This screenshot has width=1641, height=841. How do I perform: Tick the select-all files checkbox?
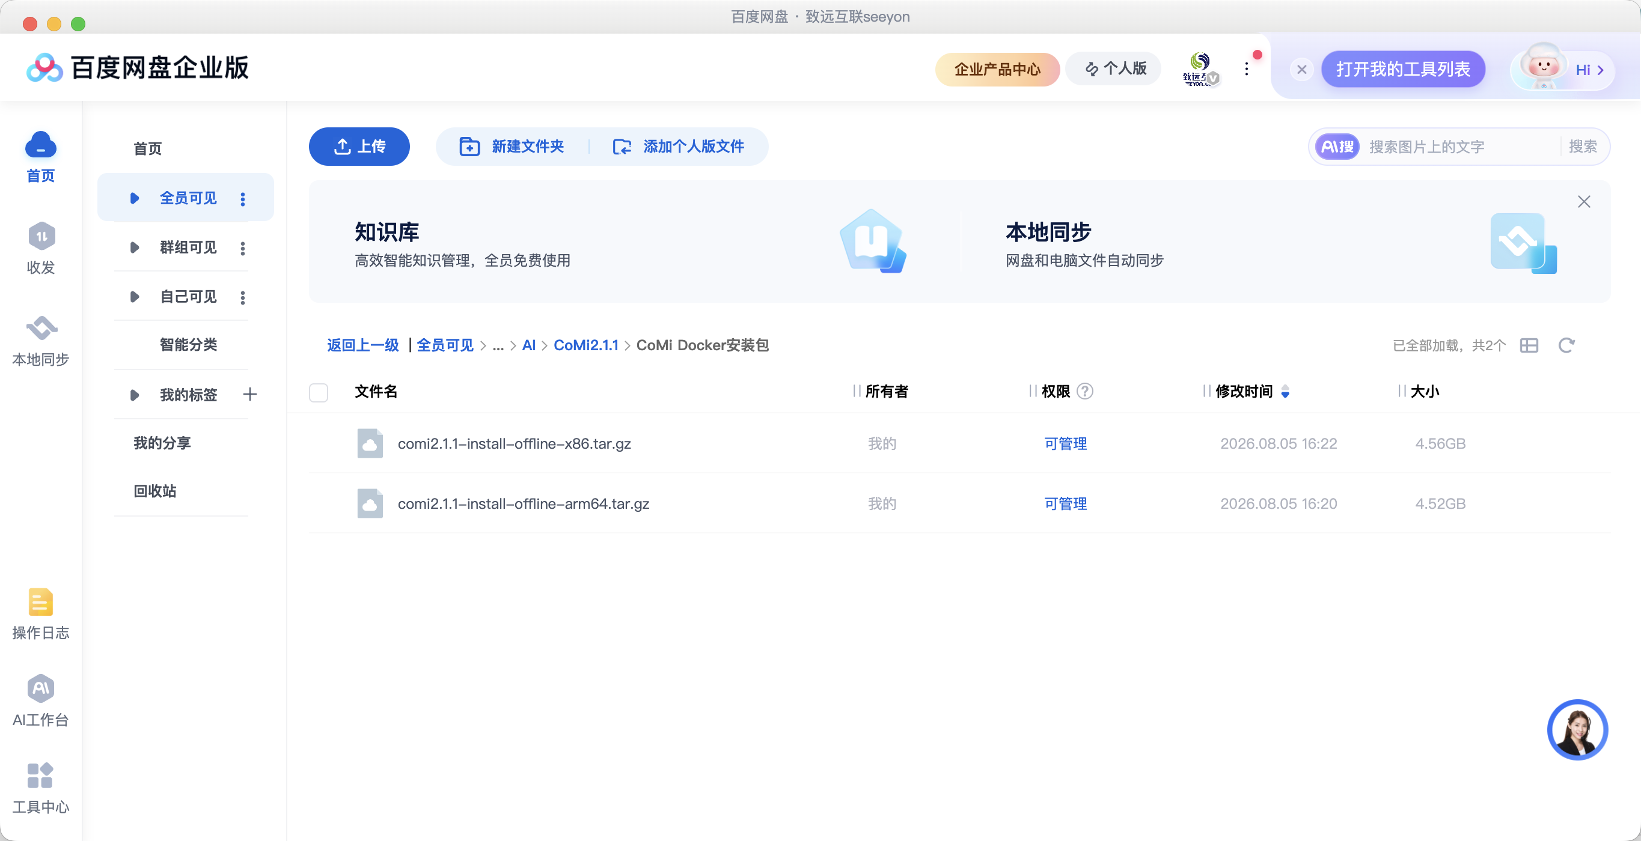coord(319,392)
